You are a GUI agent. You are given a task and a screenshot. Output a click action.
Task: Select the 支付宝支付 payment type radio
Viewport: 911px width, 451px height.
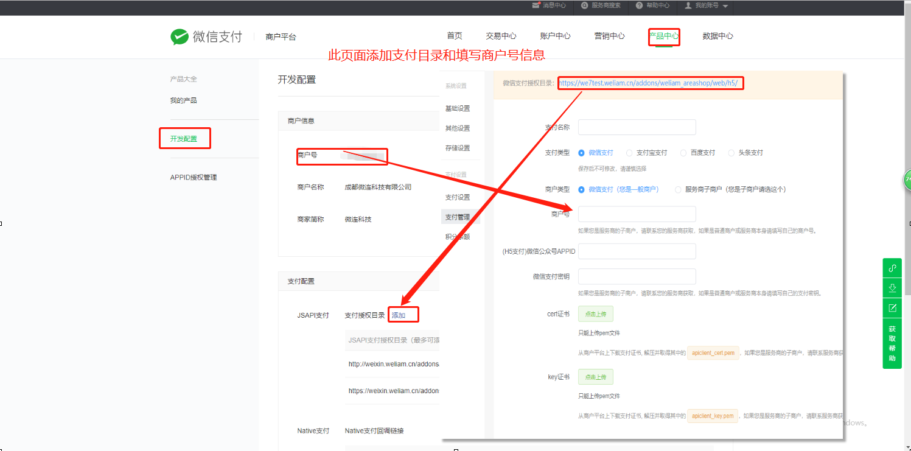pyautogui.click(x=629, y=153)
